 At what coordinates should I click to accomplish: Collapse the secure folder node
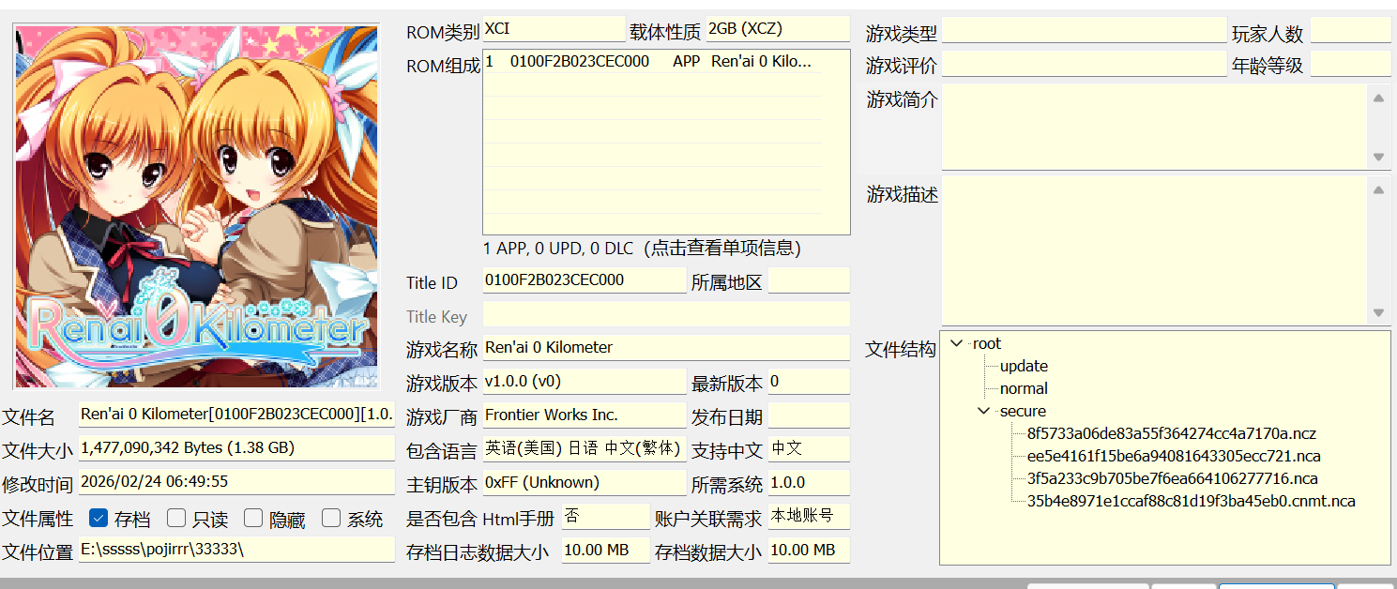tap(982, 411)
